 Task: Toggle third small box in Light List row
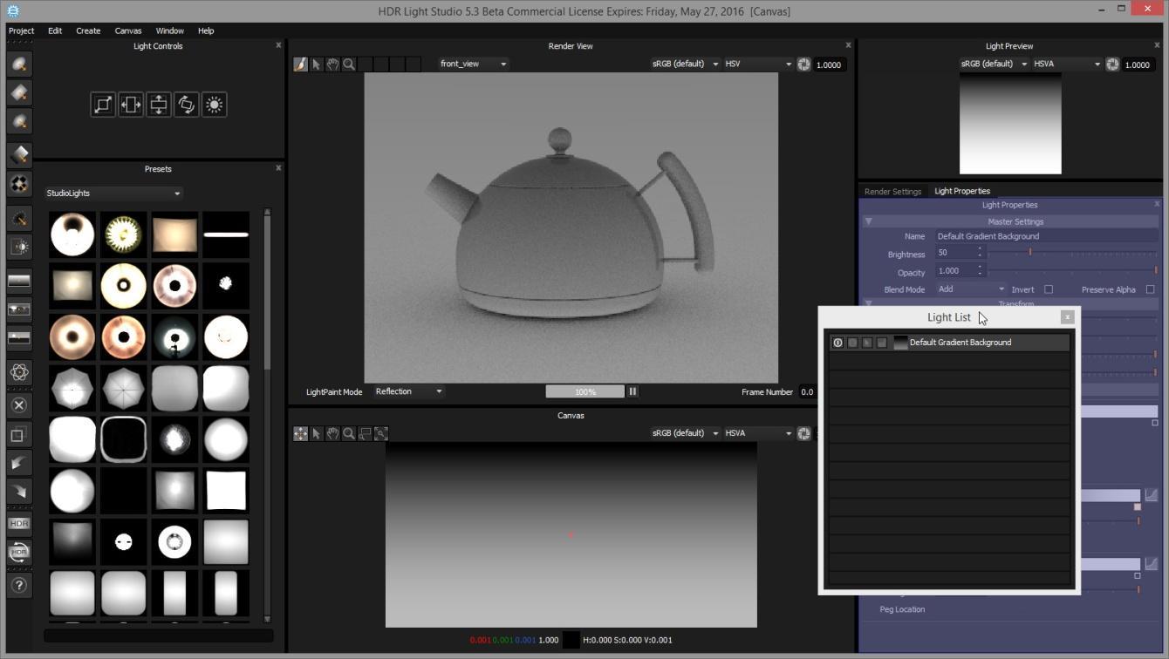click(x=867, y=343)
